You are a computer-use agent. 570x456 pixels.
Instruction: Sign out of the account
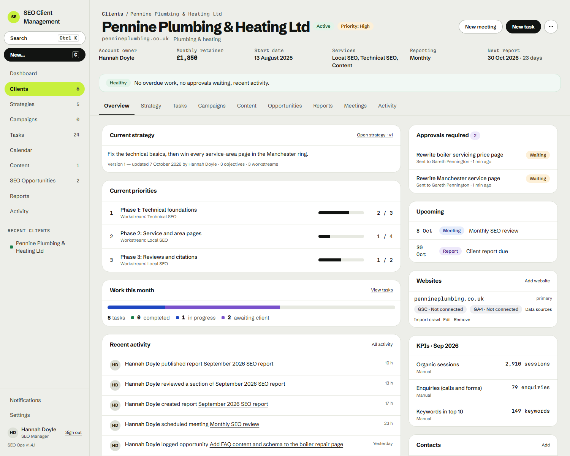73,432
